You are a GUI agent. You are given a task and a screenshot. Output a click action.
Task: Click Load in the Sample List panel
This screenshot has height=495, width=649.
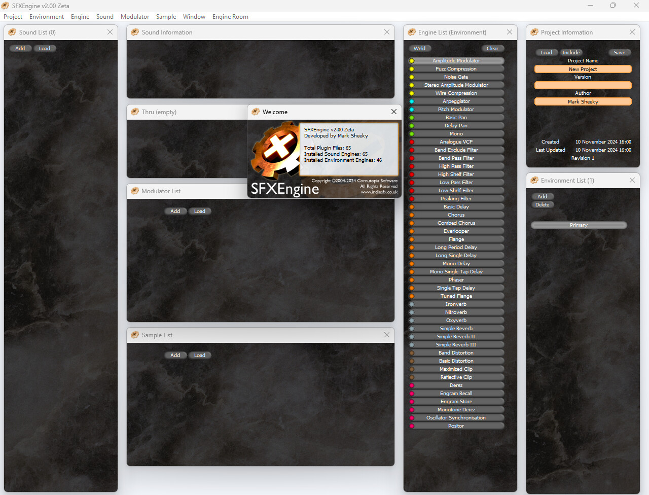(x=200, y=356)
